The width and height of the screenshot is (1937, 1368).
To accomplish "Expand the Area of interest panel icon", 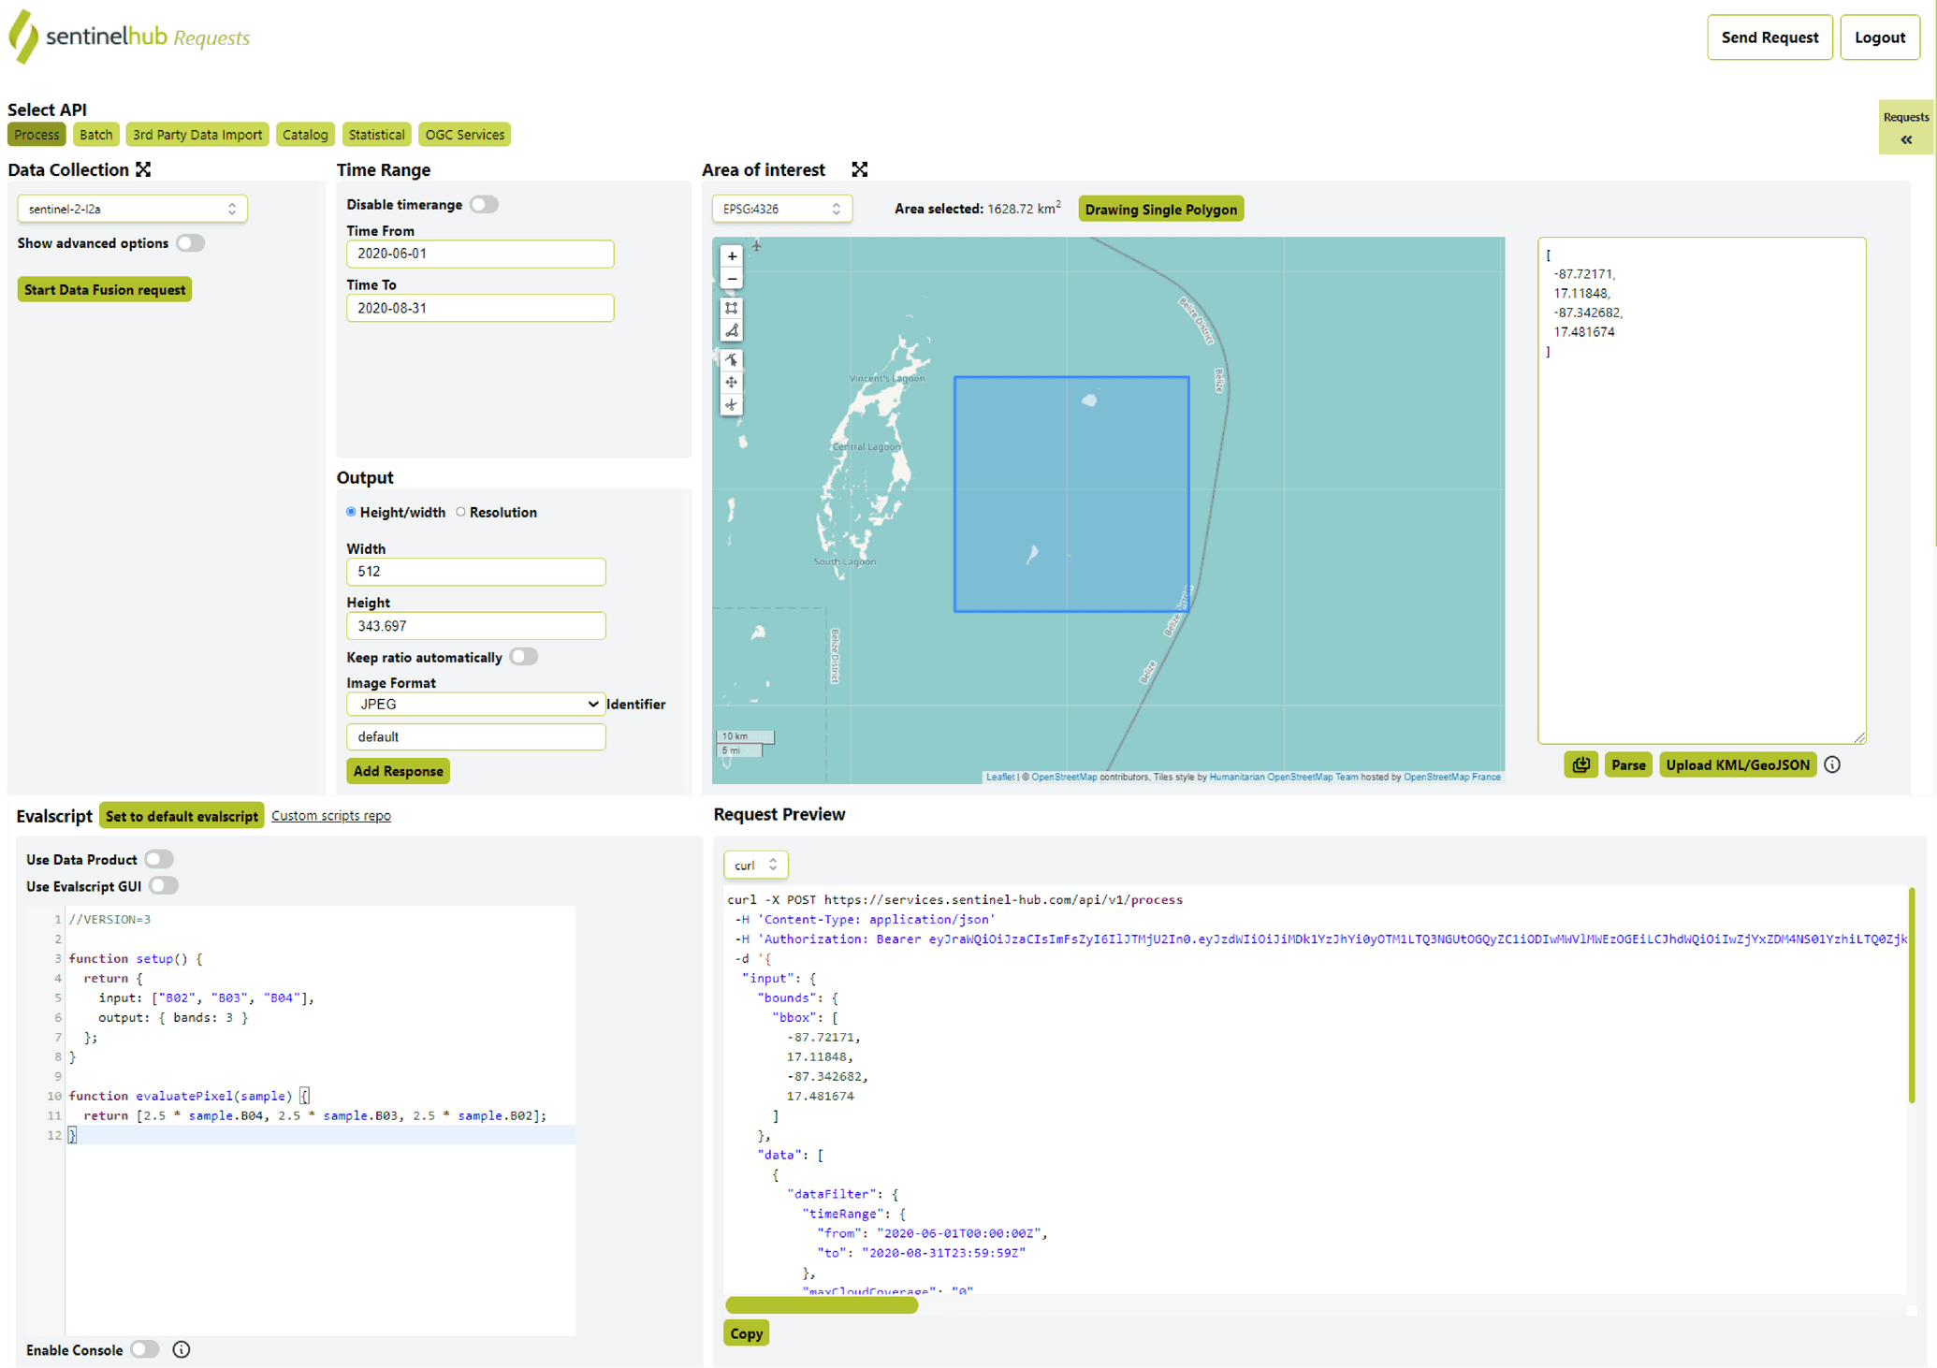I will click(859, 169).
